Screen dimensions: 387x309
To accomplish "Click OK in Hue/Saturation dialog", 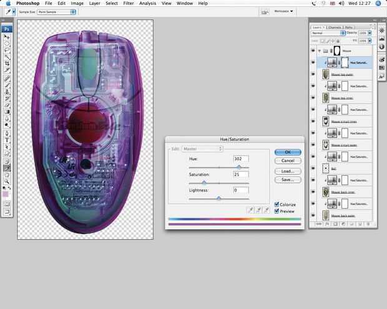I will (x=288, y=152).
